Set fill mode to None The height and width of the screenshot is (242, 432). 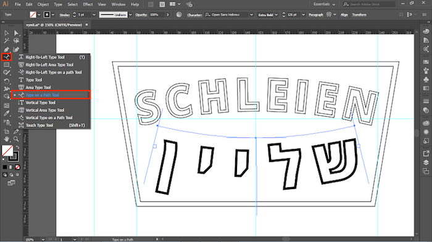coord(17,167)
